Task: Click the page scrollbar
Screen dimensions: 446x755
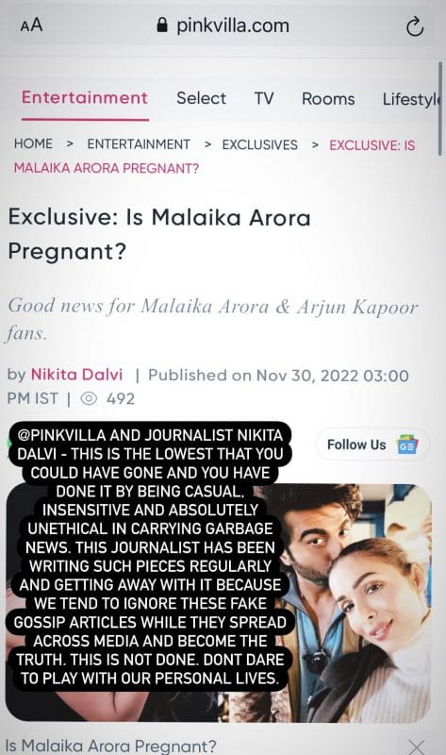Action: tap(439, 109)
